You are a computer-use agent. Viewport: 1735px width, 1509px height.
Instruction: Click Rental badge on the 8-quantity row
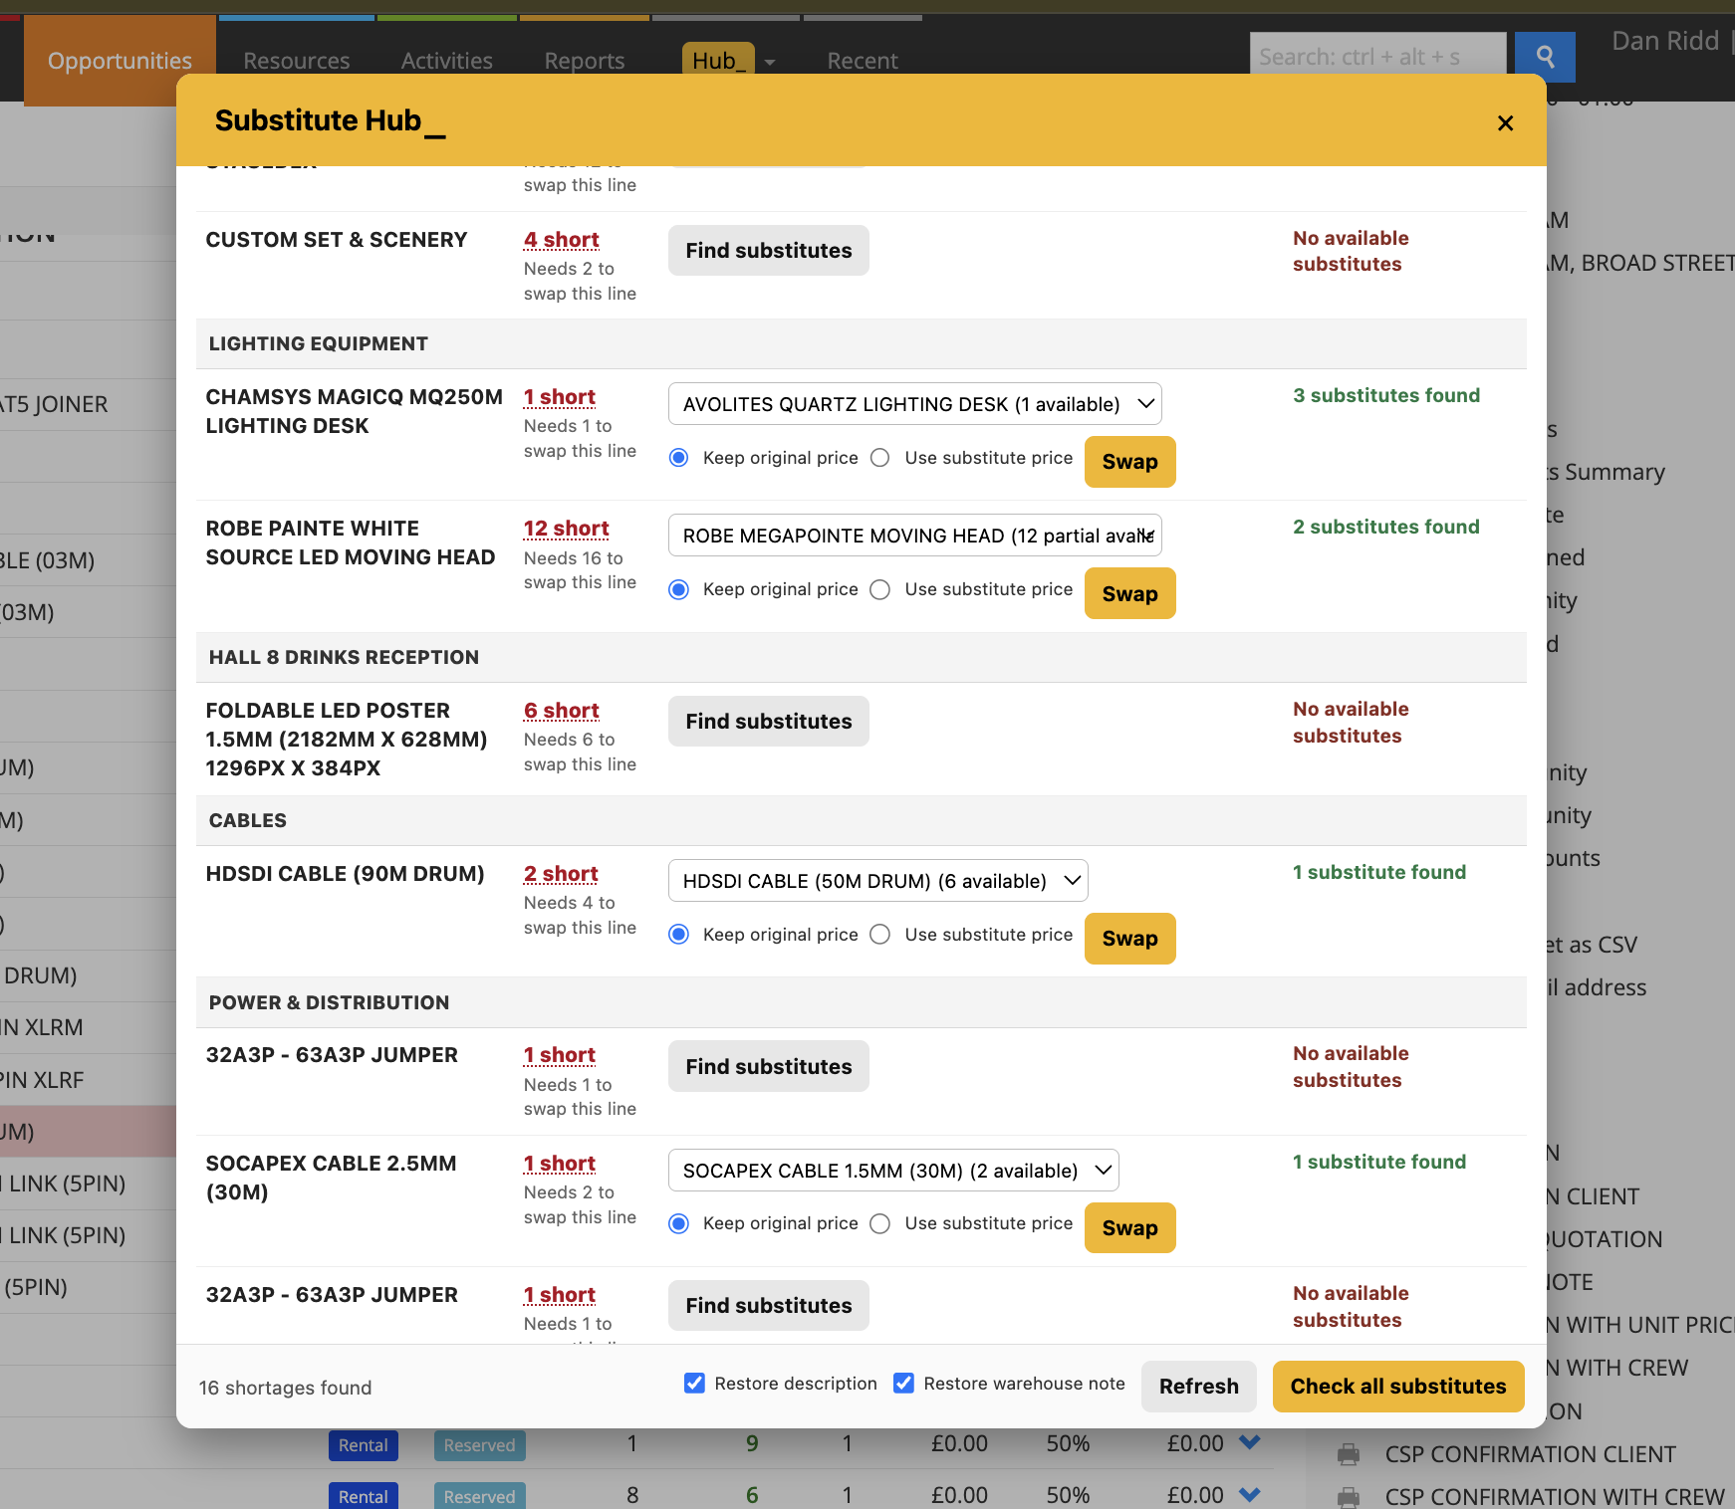364,1496
